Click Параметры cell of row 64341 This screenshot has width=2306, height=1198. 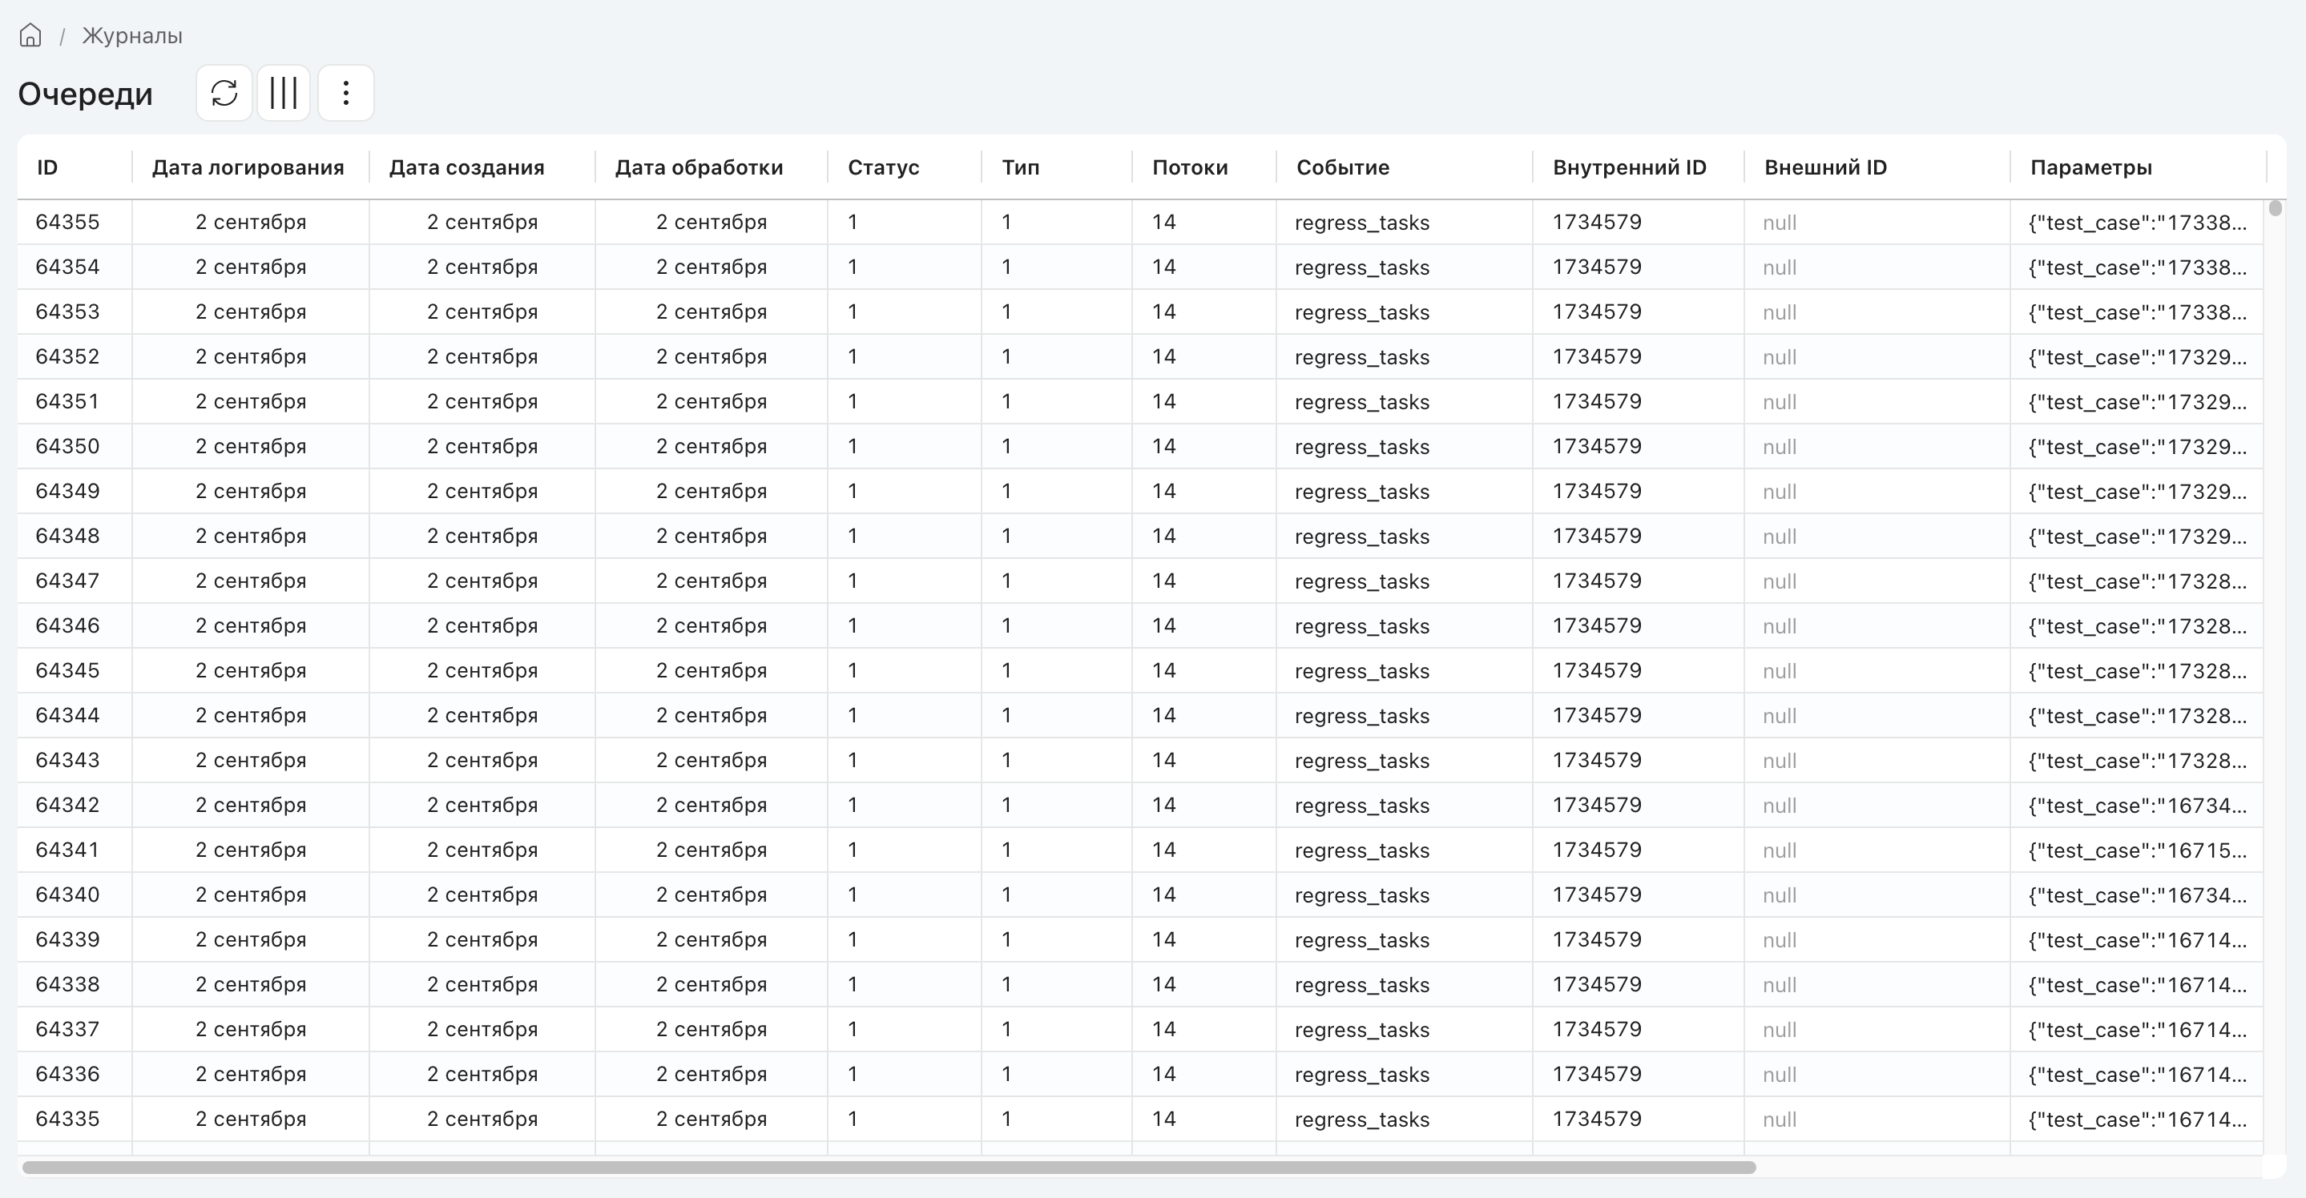coord(2138,850)
